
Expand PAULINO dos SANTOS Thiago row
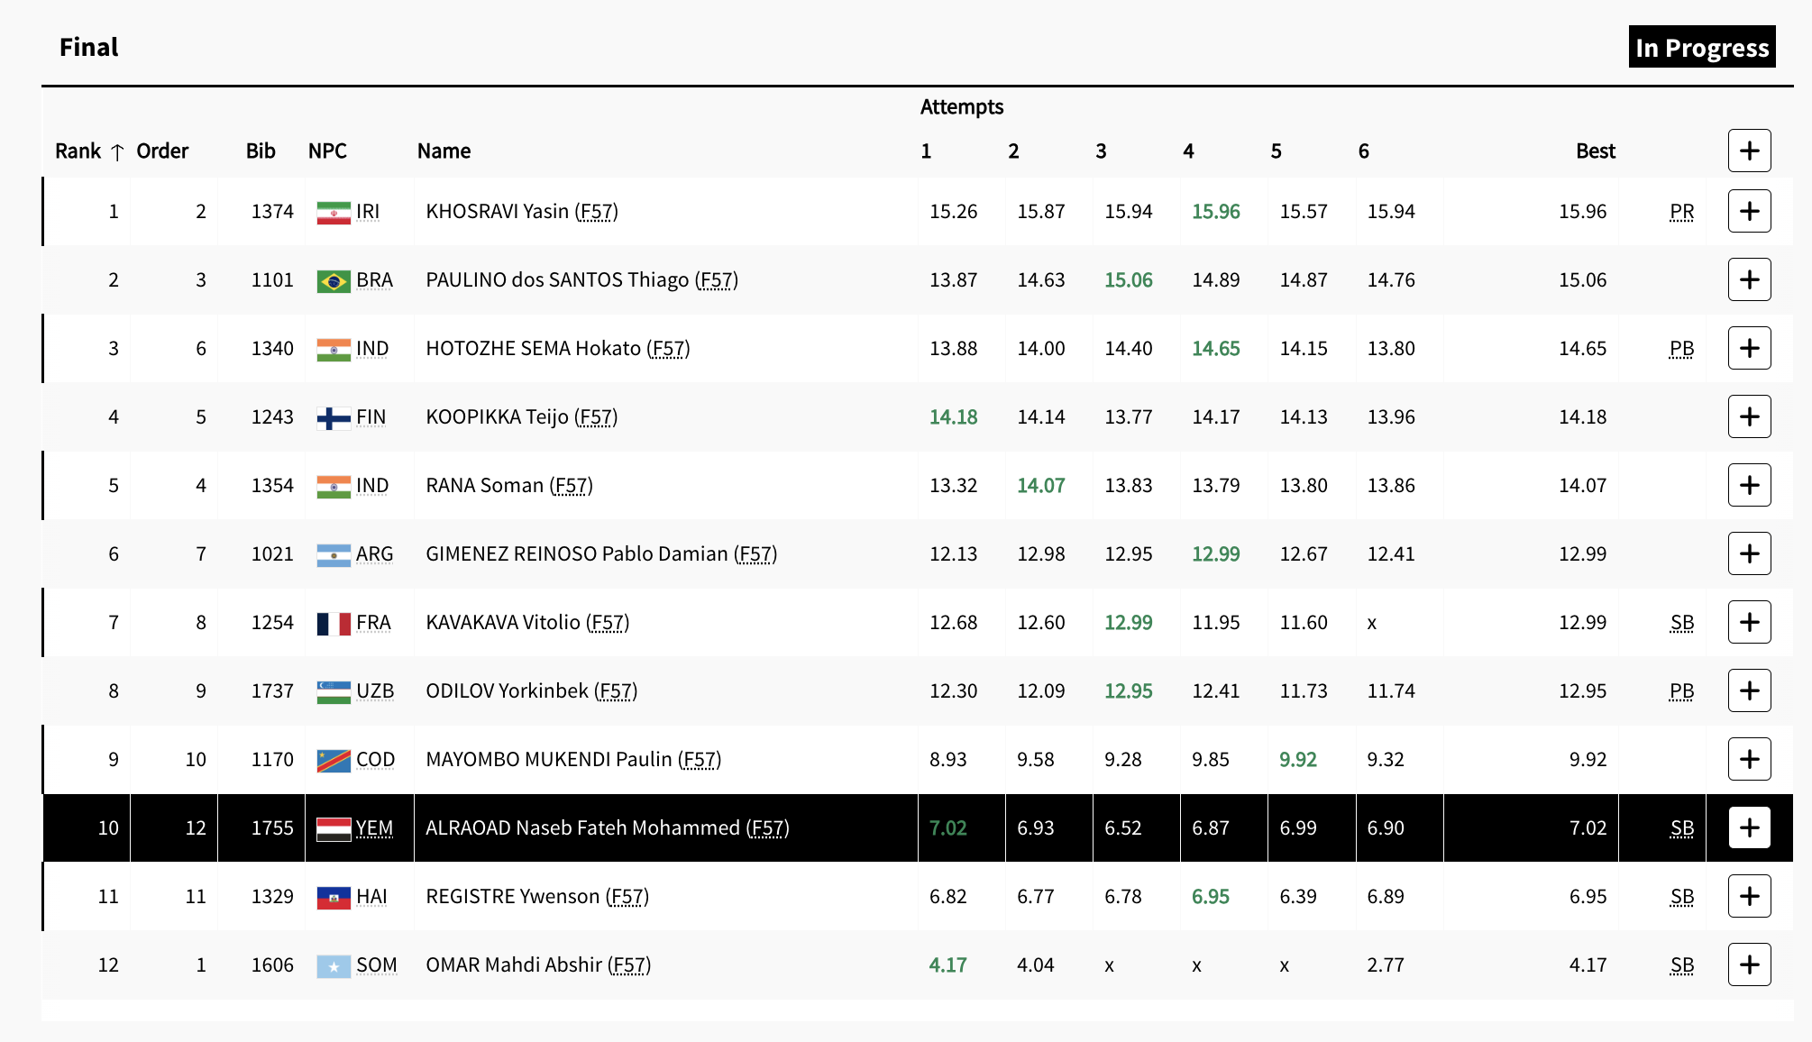(1749, 279)
